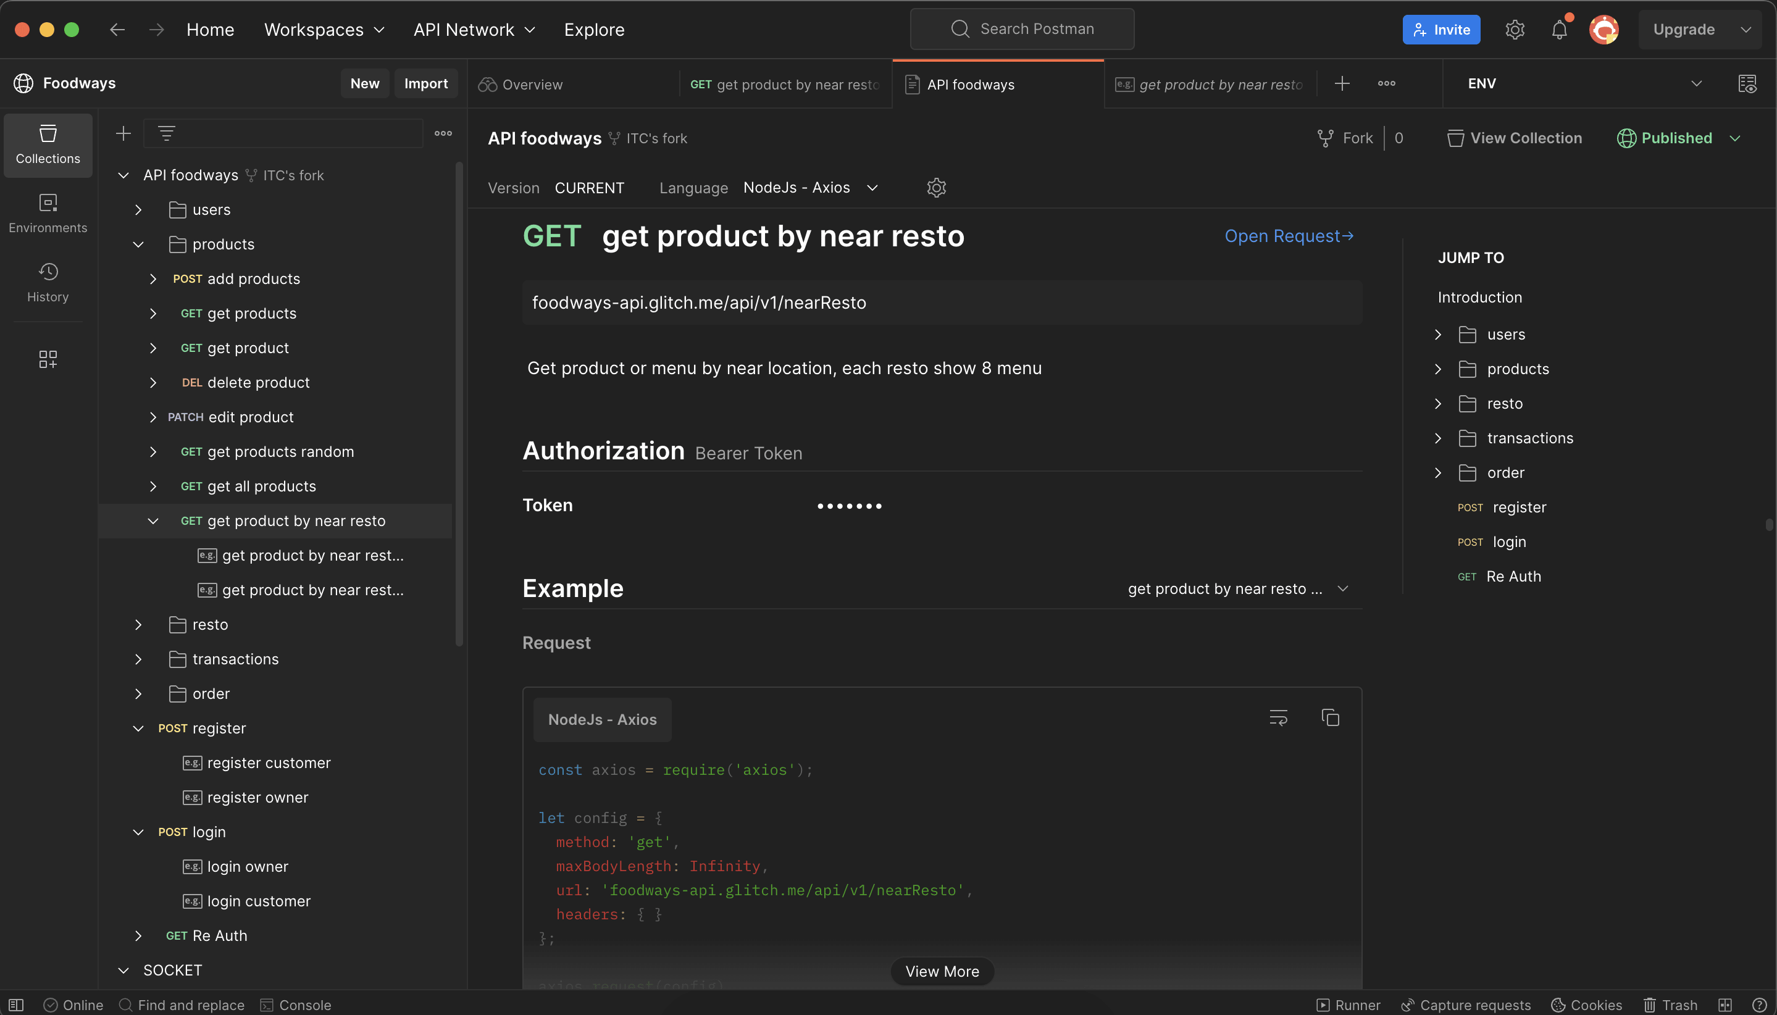The image size is (1777, 1015).
Task: Click the New button
Action: (365, 83)
